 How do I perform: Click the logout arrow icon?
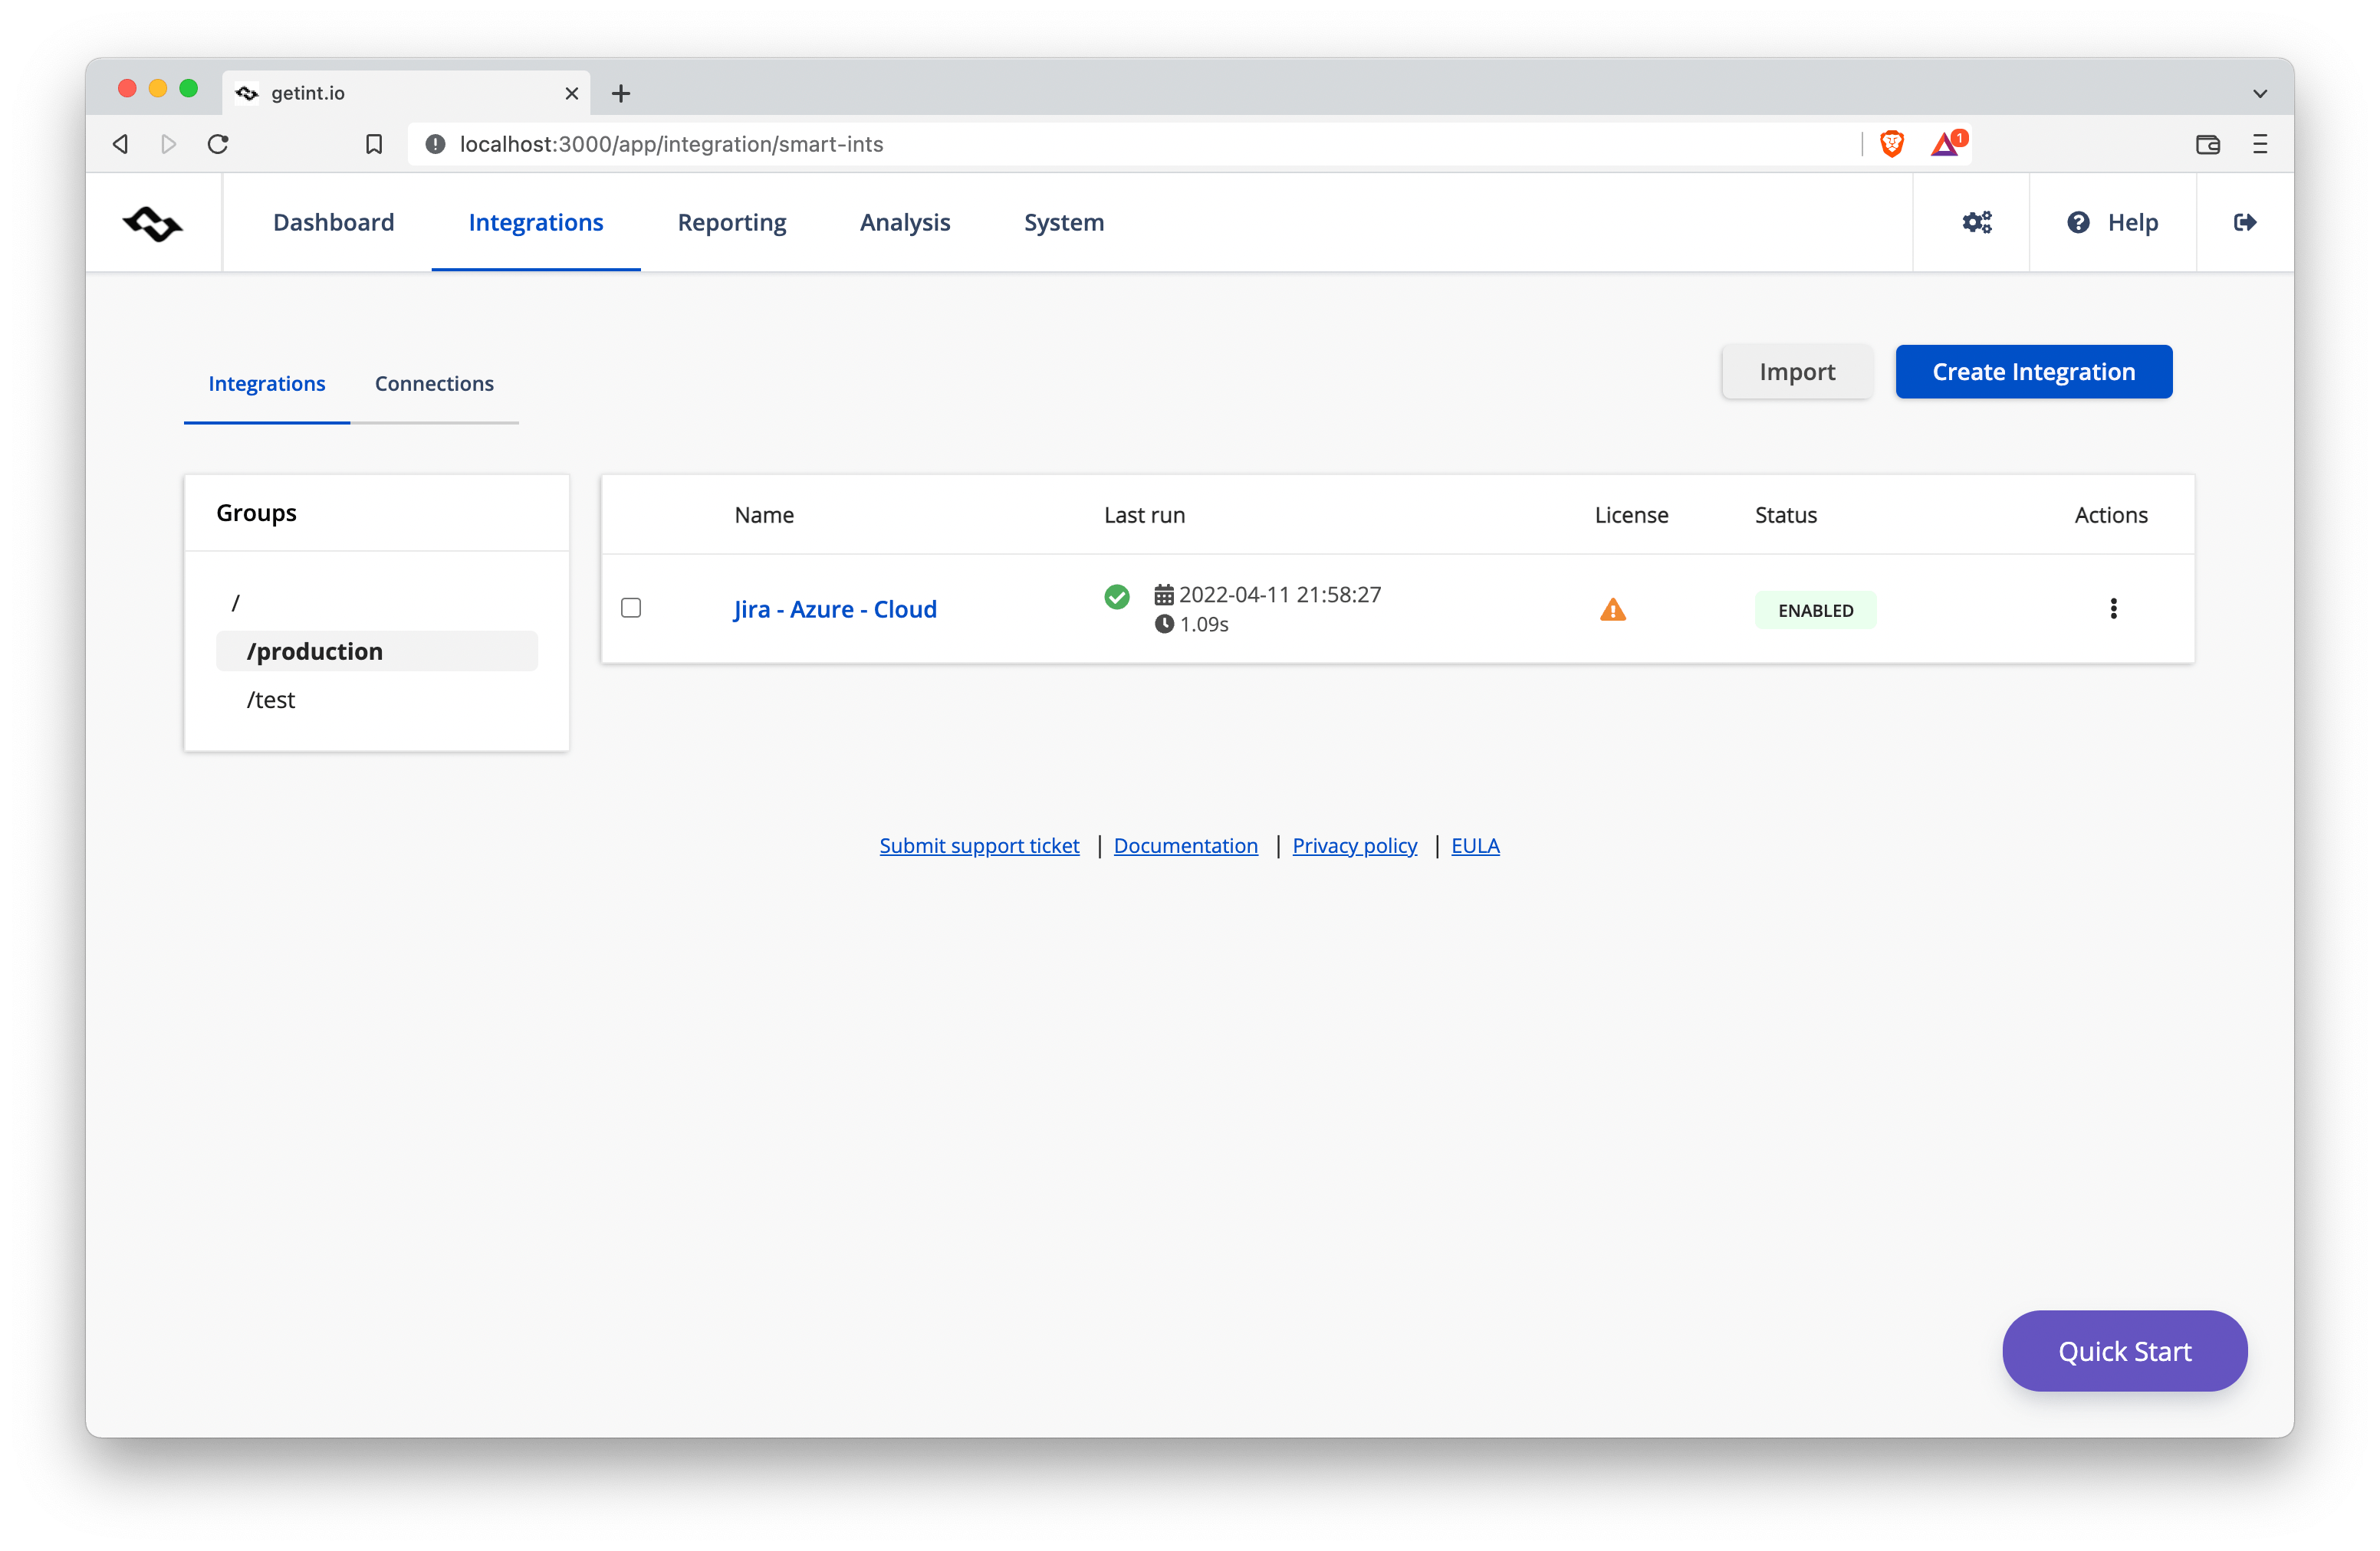[2244, 222]
